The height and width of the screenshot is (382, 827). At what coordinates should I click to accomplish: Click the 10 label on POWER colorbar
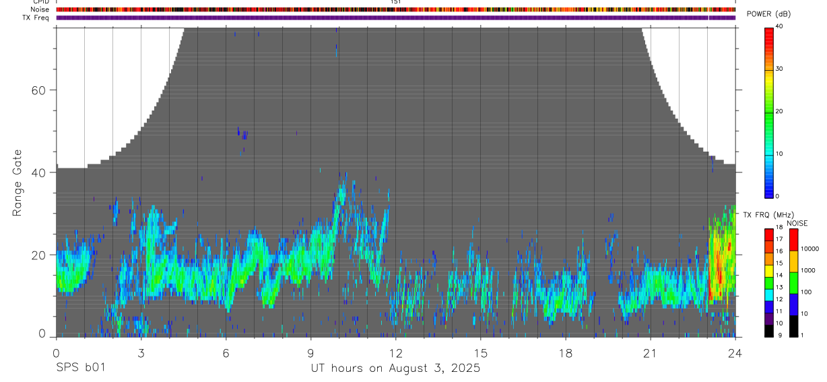click(x=779, y=154)
